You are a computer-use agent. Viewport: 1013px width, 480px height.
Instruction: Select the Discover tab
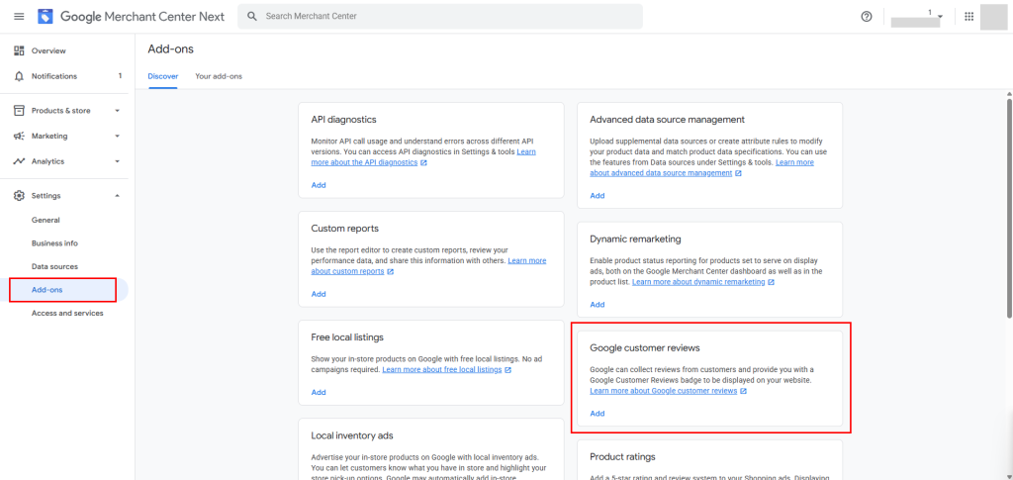point(162,76)
